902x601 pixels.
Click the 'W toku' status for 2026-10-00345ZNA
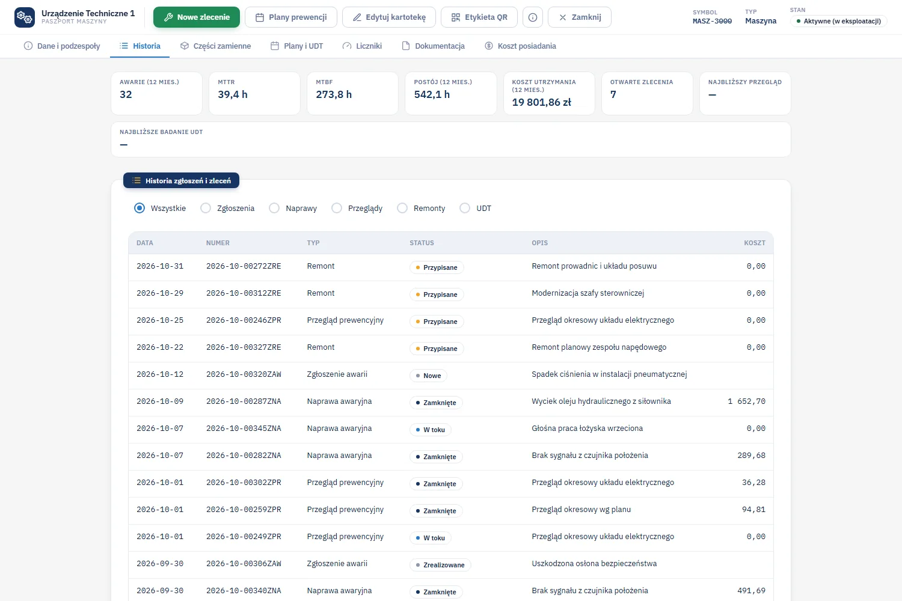(x=431, y=430)
